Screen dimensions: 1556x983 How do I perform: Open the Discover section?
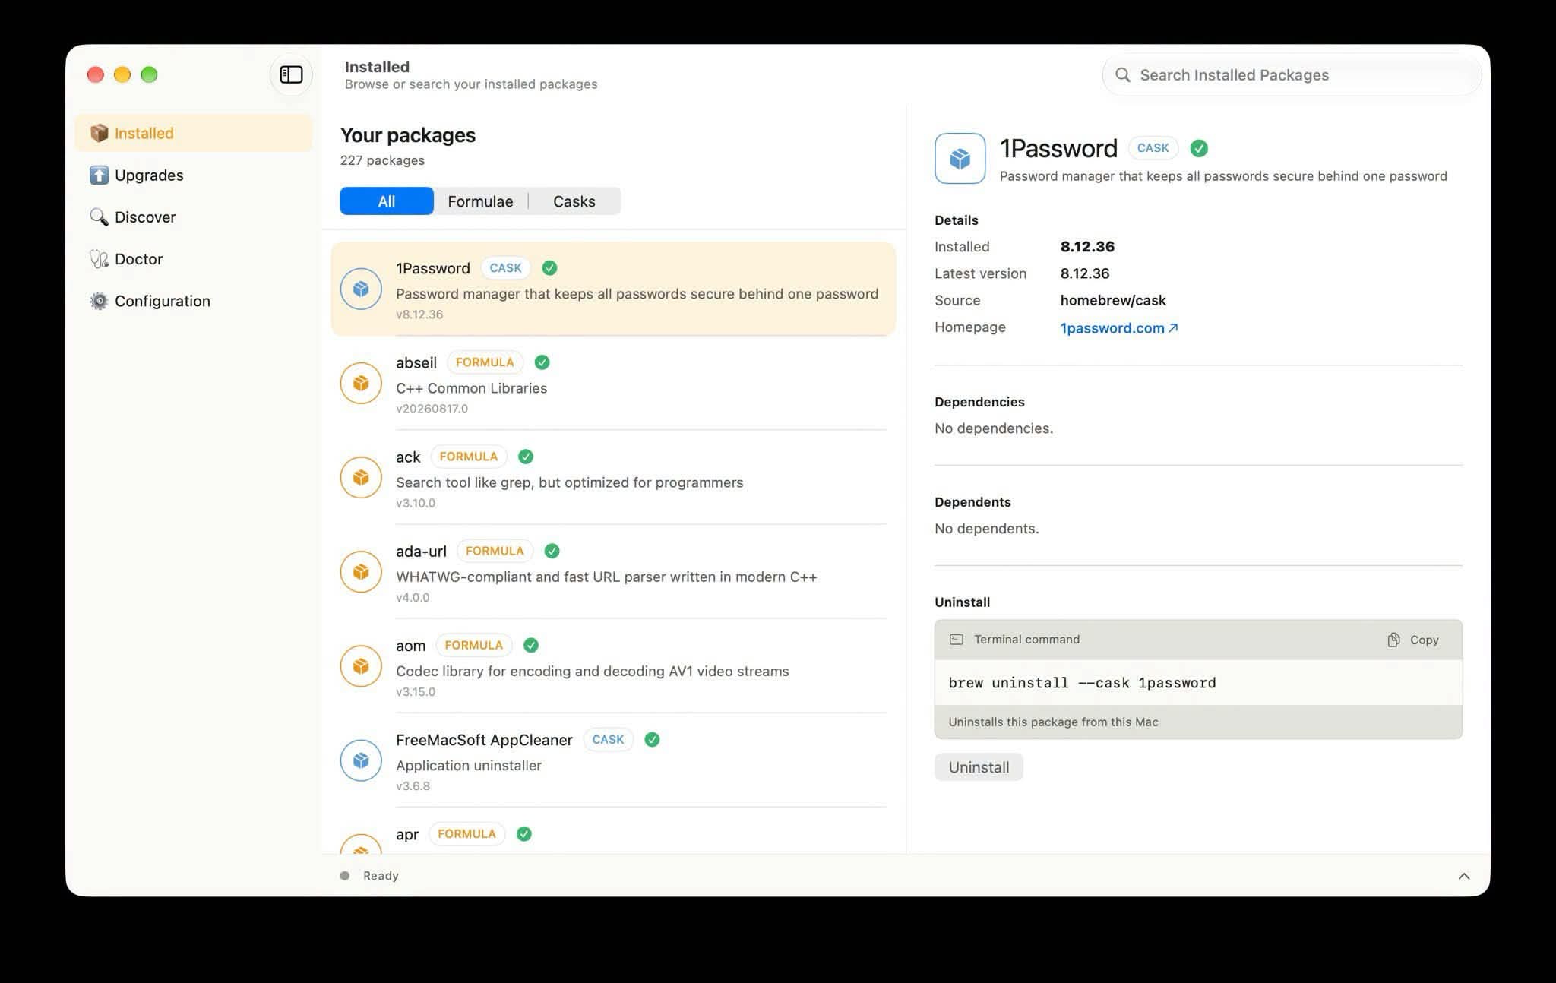click(193, 217)
